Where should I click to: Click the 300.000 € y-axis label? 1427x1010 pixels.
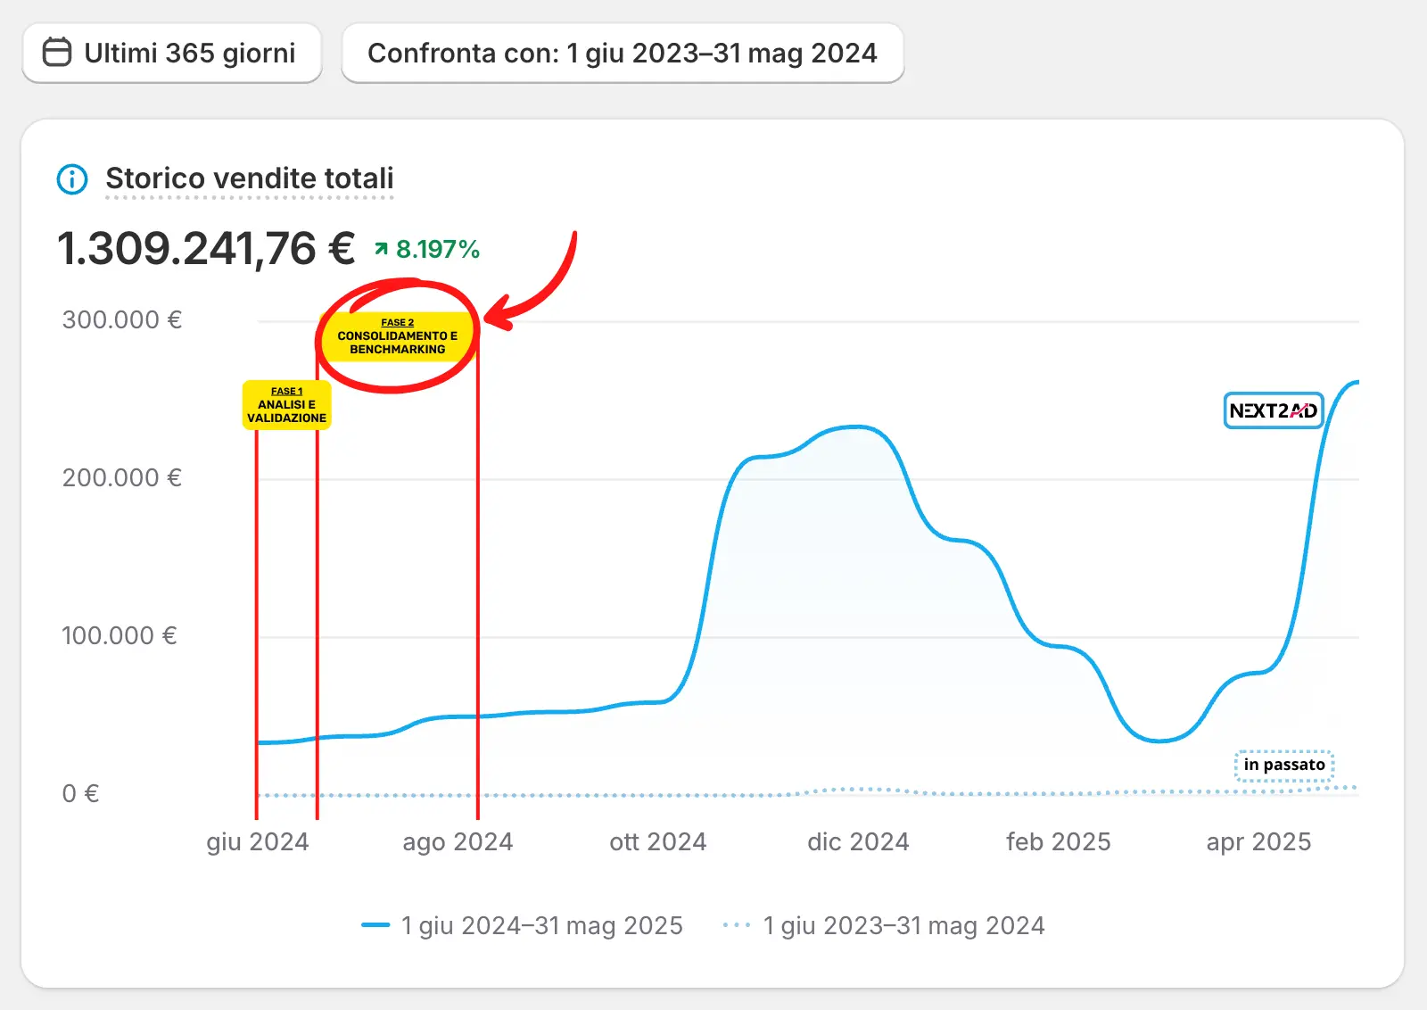point(122,319)
